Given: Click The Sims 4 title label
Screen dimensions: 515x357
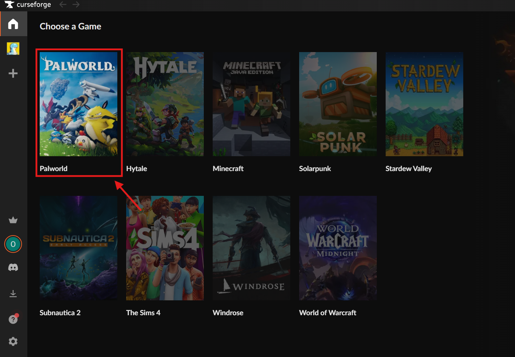Looking at the screenshot, I should [143, 313].
